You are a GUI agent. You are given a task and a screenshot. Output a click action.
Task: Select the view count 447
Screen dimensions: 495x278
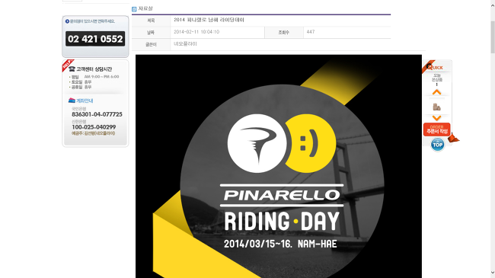311,32
